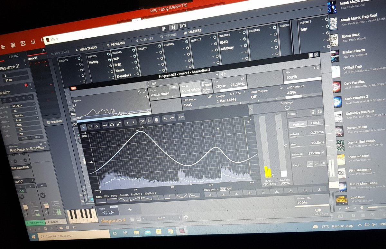The height and width of the screenshot is (249, 386).
Task: Open ShaperBox help question mark
Action: (186, 217)
